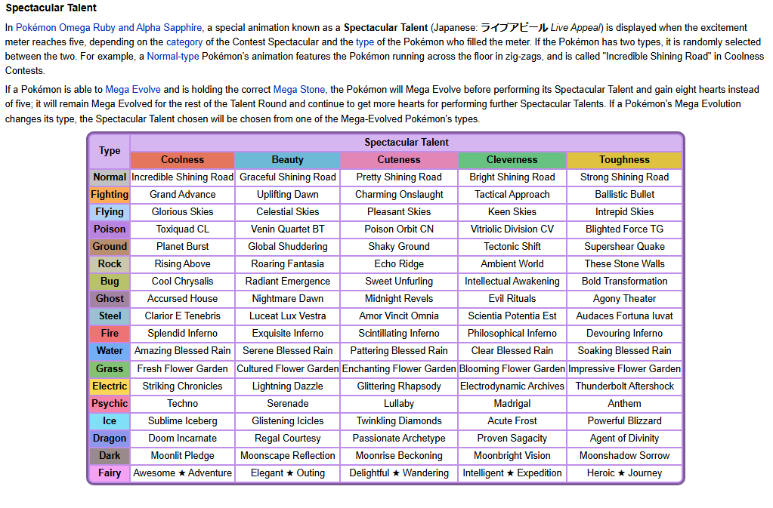The width and height of the screenshot is (773, 508).
Task: Select the 'Echo Ridge' cell
Action: (399, 264)
